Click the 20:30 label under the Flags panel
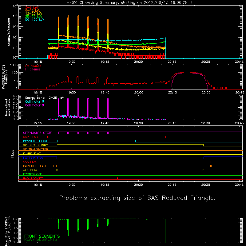 pyautogui.click(x=205, y=185)
